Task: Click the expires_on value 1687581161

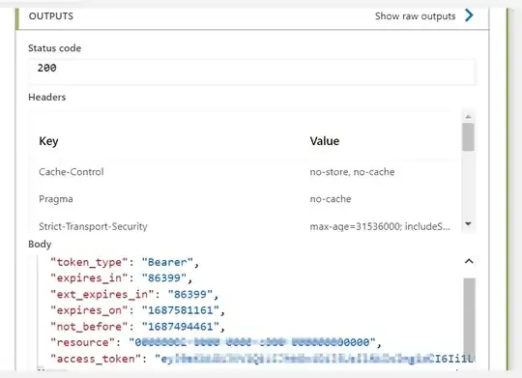Action: pyautogui.click(x=180, y=310)
